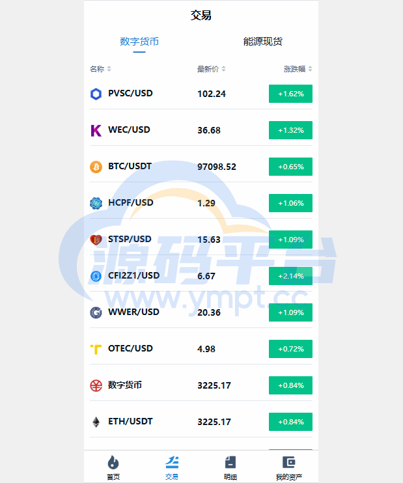Click the WEC purple K icon
Viewport: 403px width, 483px height.
click(96, 130)
